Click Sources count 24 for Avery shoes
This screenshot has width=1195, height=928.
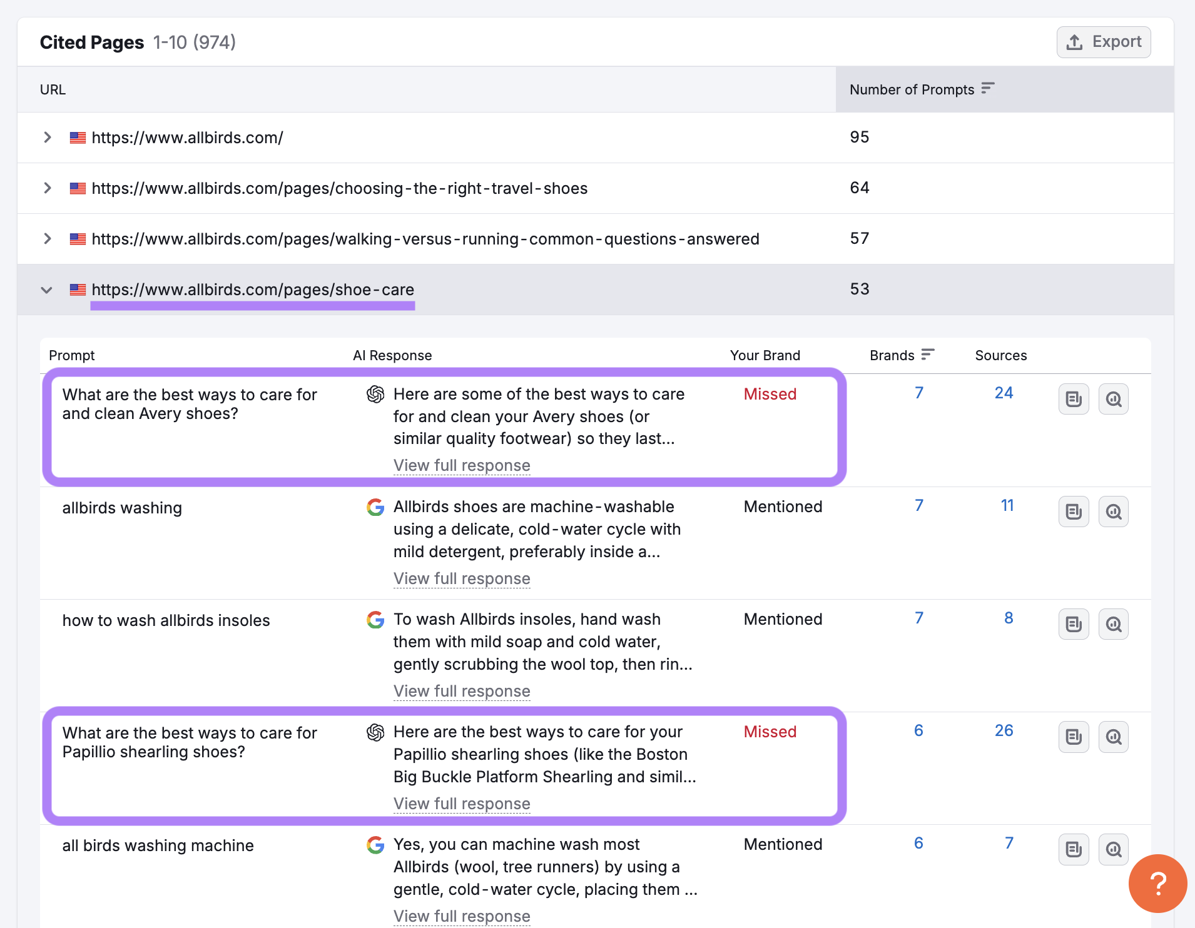[1004, 393]
